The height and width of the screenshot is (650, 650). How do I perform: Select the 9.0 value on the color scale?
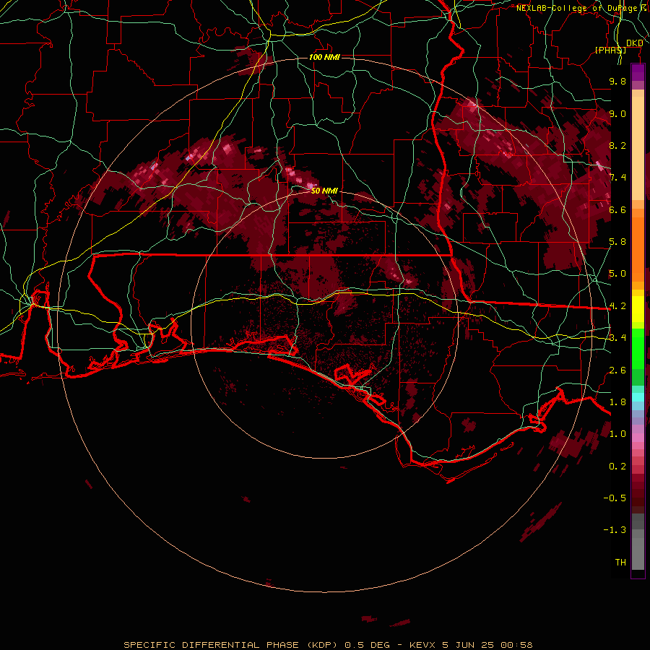click(617, 113)
